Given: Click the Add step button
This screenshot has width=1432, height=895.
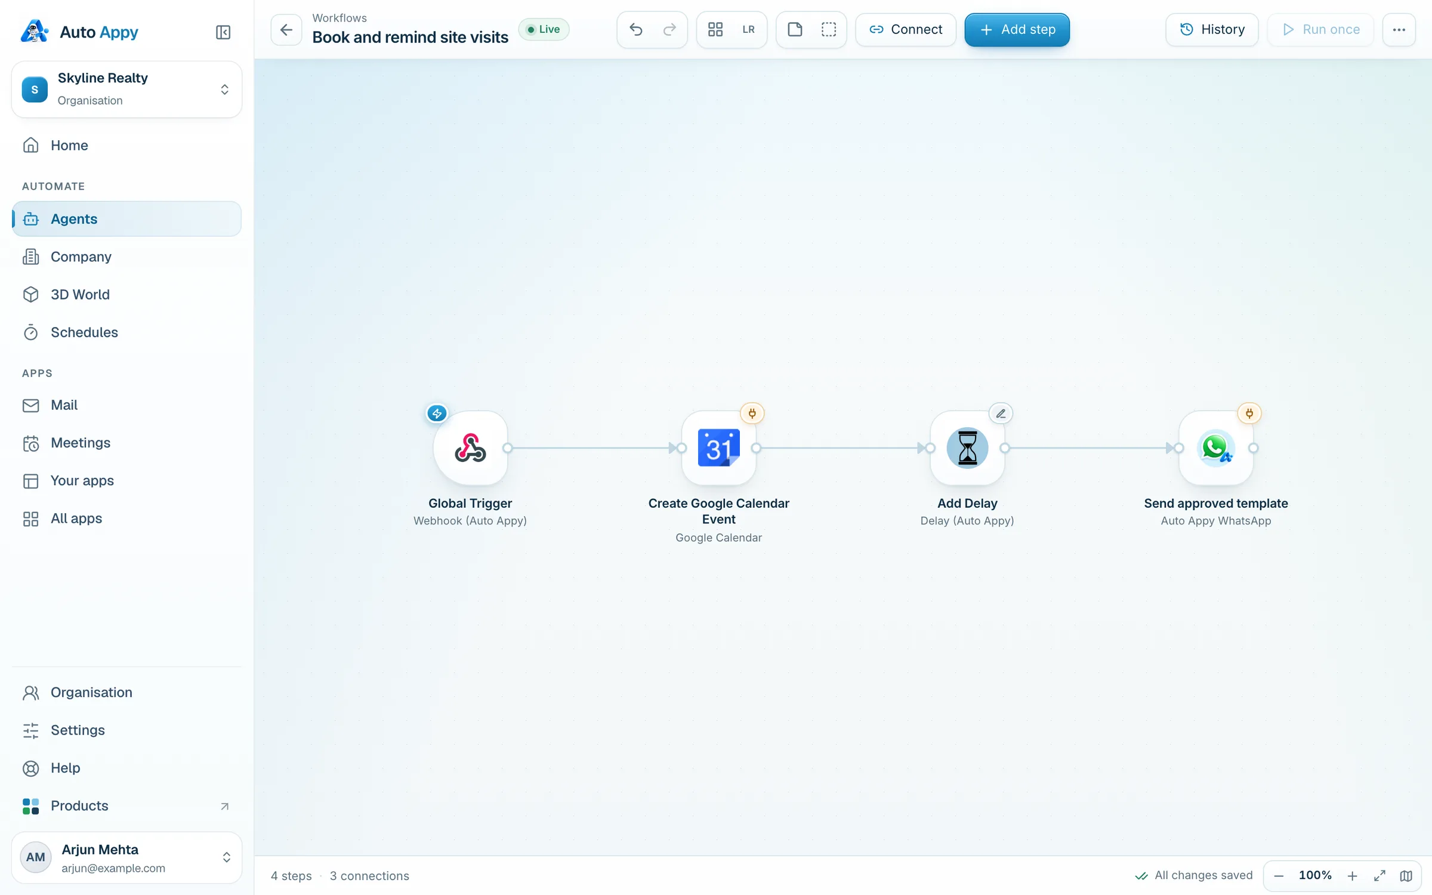Looking at the screenshot, I should [1017, 29].
